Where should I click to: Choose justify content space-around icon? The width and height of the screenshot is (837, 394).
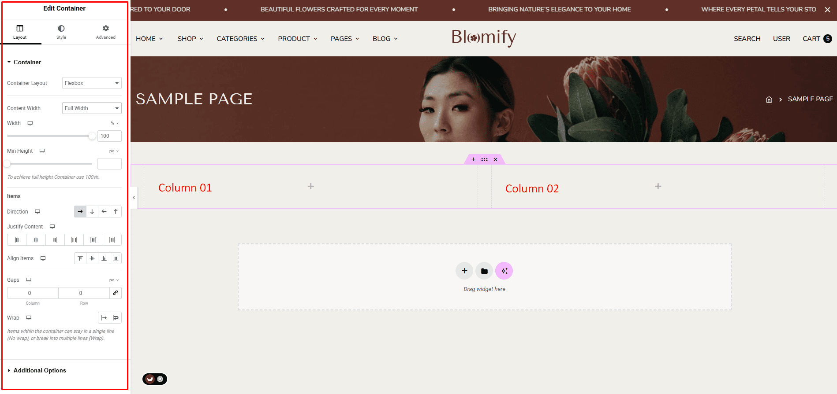point(93,240)
